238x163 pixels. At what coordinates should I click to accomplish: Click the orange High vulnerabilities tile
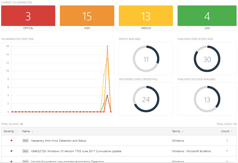click(87, 16)
